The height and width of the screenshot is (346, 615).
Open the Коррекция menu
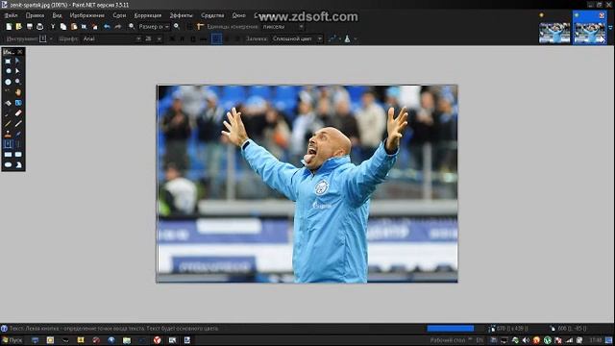point(148,15)
